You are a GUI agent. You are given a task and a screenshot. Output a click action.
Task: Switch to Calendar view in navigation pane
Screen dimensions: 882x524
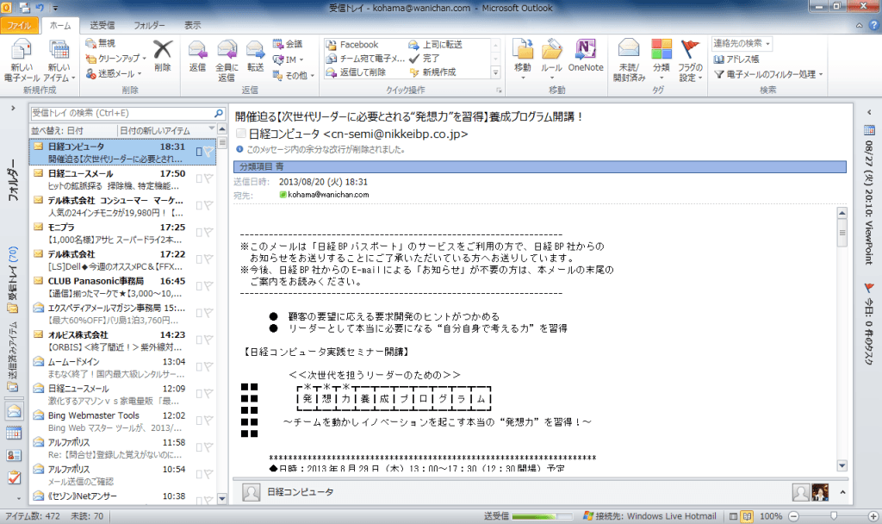coord(14,433)
